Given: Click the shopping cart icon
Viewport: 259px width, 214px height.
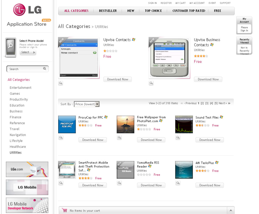Looking at the screenshot, I should point(64,210).
